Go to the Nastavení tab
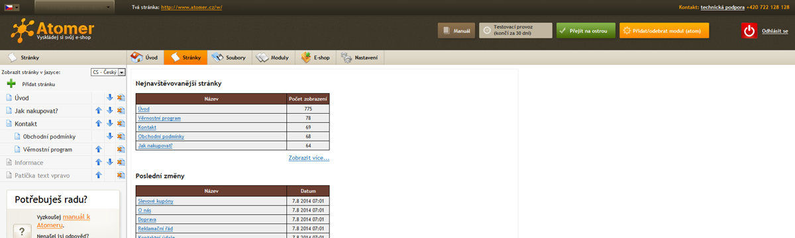This screenshot has width=795, height=238. point(361,58)
